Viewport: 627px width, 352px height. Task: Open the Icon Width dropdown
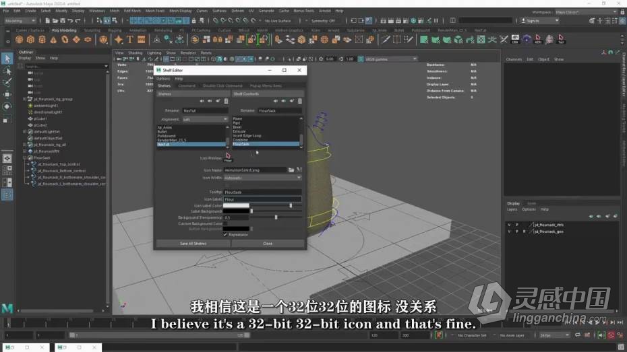click(x=263, y=178)
